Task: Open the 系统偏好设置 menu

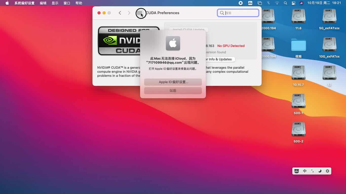Action: [x=24, y=3]
